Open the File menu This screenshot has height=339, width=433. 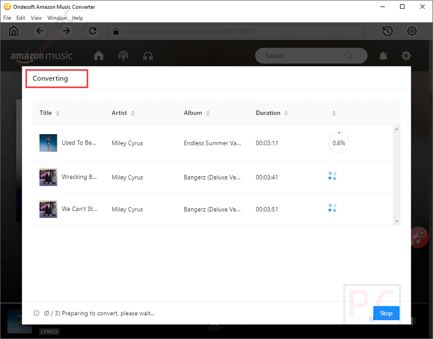coord(7,18)
